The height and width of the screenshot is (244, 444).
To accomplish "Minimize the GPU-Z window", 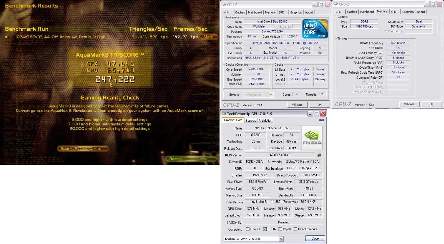I will point(310,114).
